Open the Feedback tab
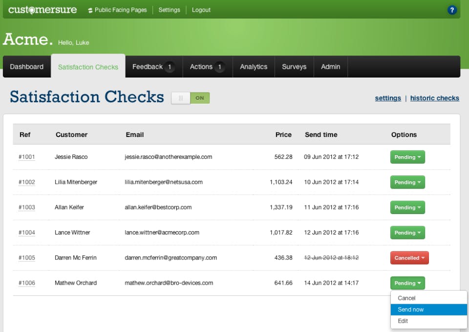 click(154, 67)
